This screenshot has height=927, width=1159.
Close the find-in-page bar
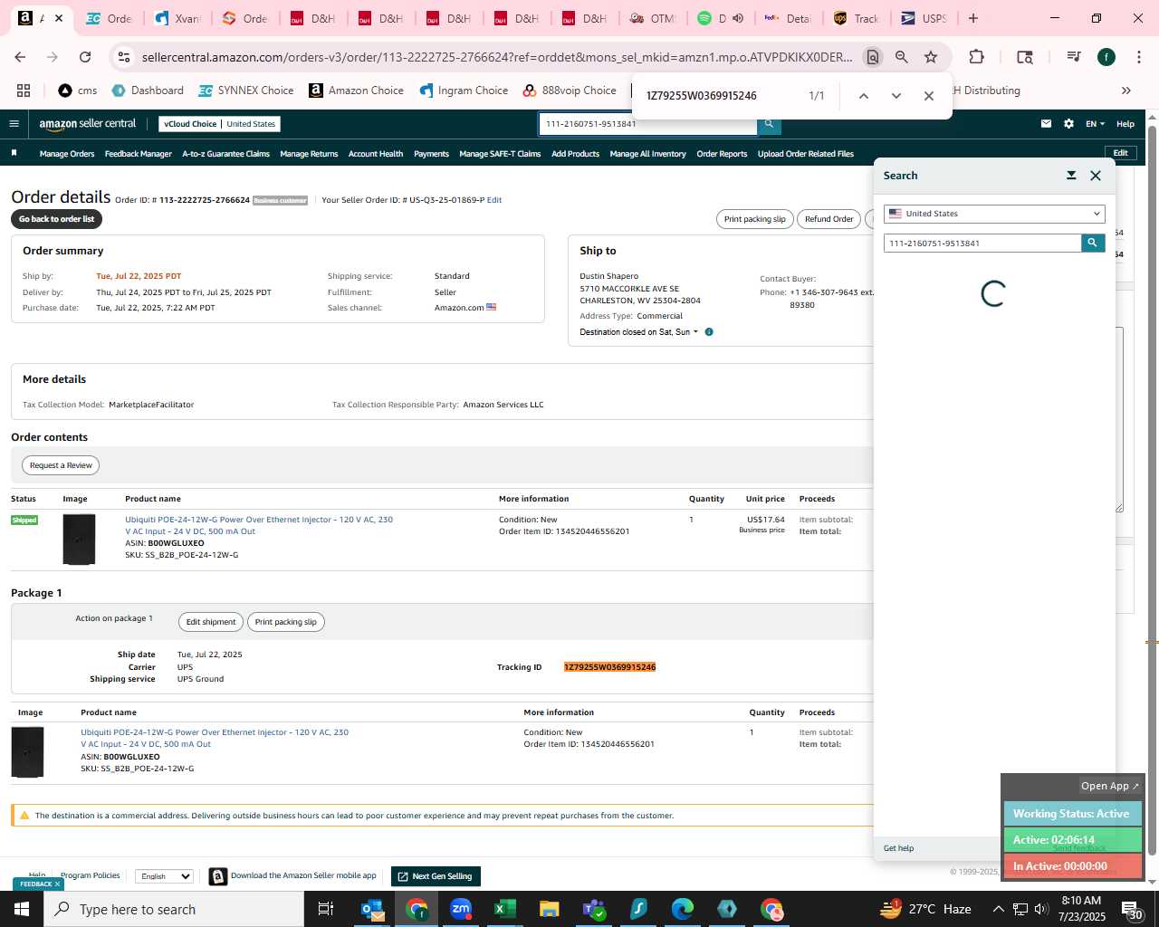pyautogui.click(x=928, y=96)
